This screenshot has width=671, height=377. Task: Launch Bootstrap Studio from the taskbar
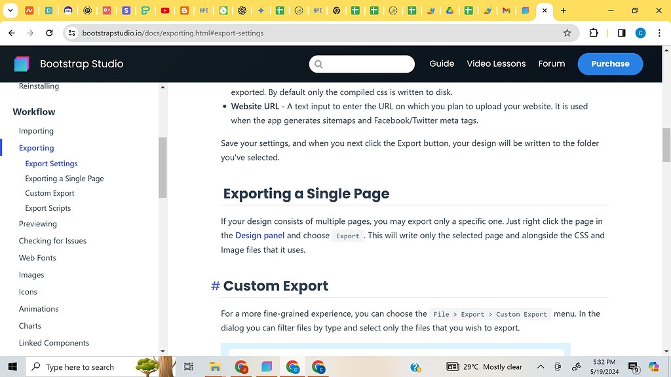click(267, 367)
